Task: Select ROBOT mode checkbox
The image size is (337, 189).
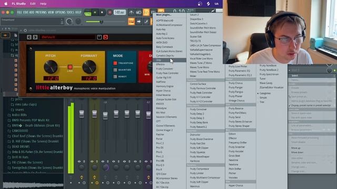Action: tap(115, 77)
